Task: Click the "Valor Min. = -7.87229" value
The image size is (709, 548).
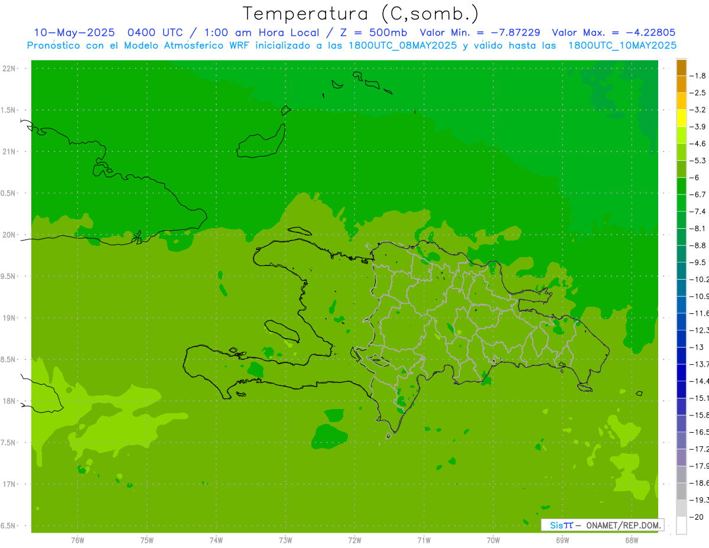Action: coord(480,33)
